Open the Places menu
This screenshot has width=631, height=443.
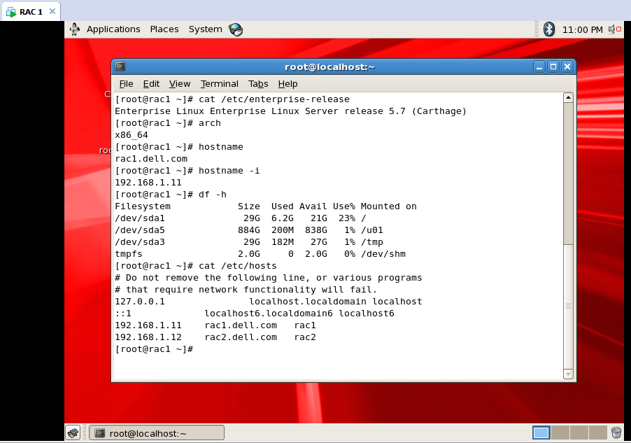tap(164, 29)
